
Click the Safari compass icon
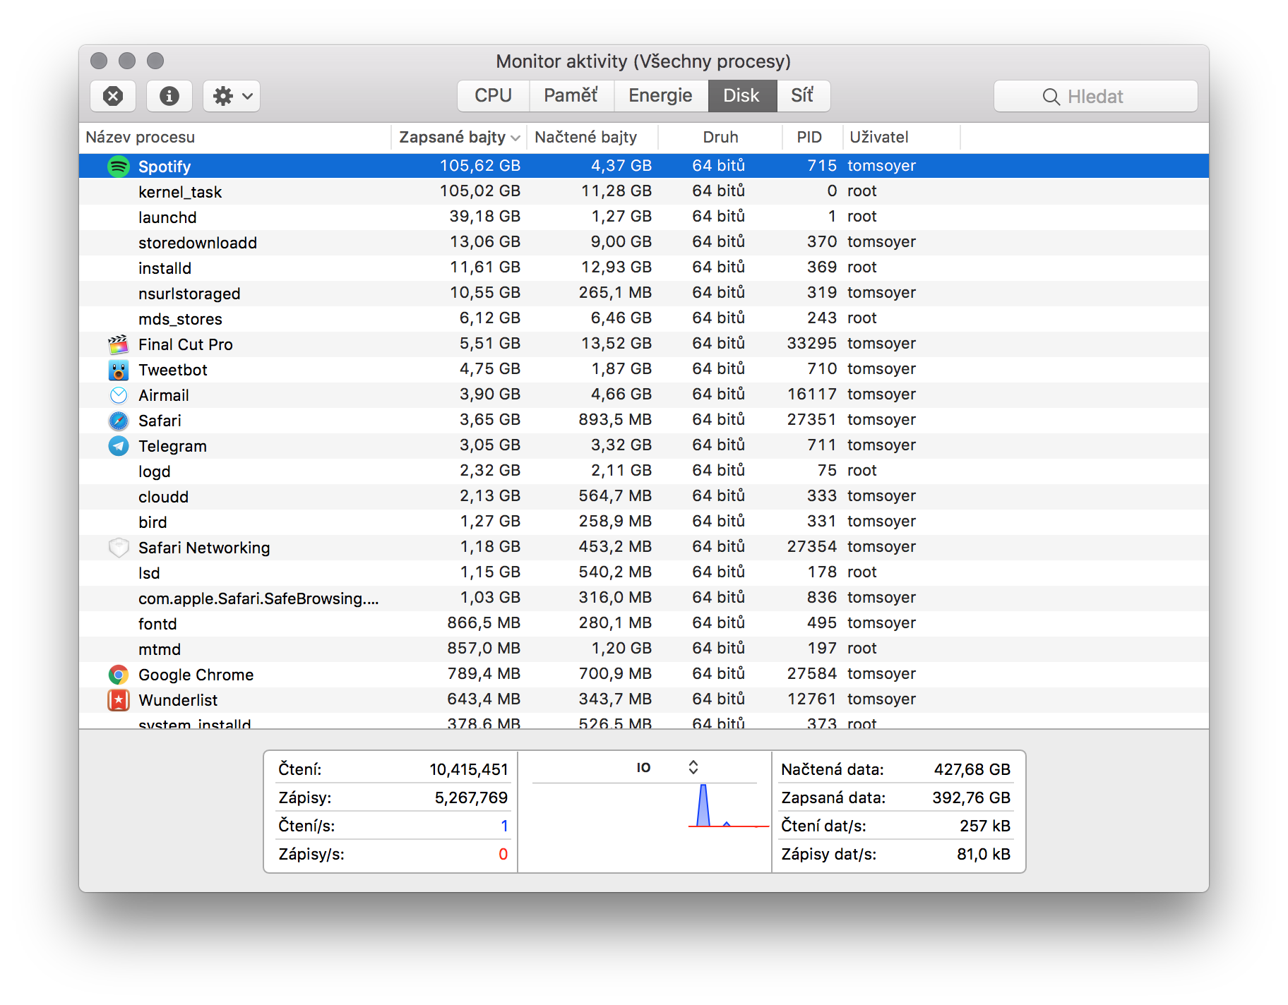119,421
